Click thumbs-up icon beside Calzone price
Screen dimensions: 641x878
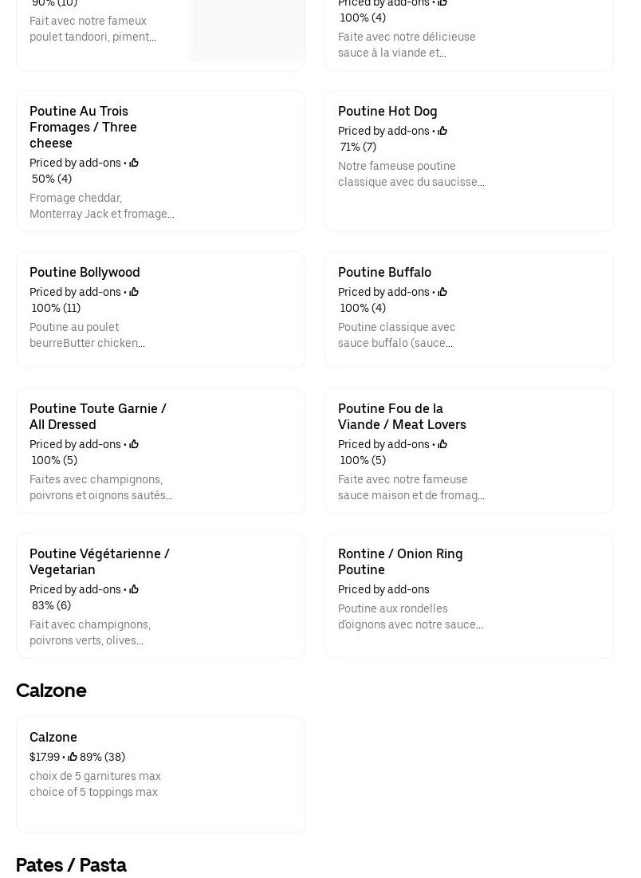coord(73,757)
